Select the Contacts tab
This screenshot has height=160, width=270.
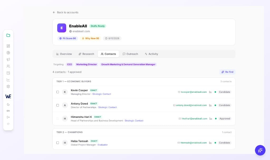pyautogui.click(x=108, y=54)
